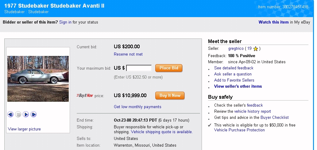This screenshot has height=150, width=317.
Task: Open seller gregtrico's profile link
Action: click(x=236, y=48)
